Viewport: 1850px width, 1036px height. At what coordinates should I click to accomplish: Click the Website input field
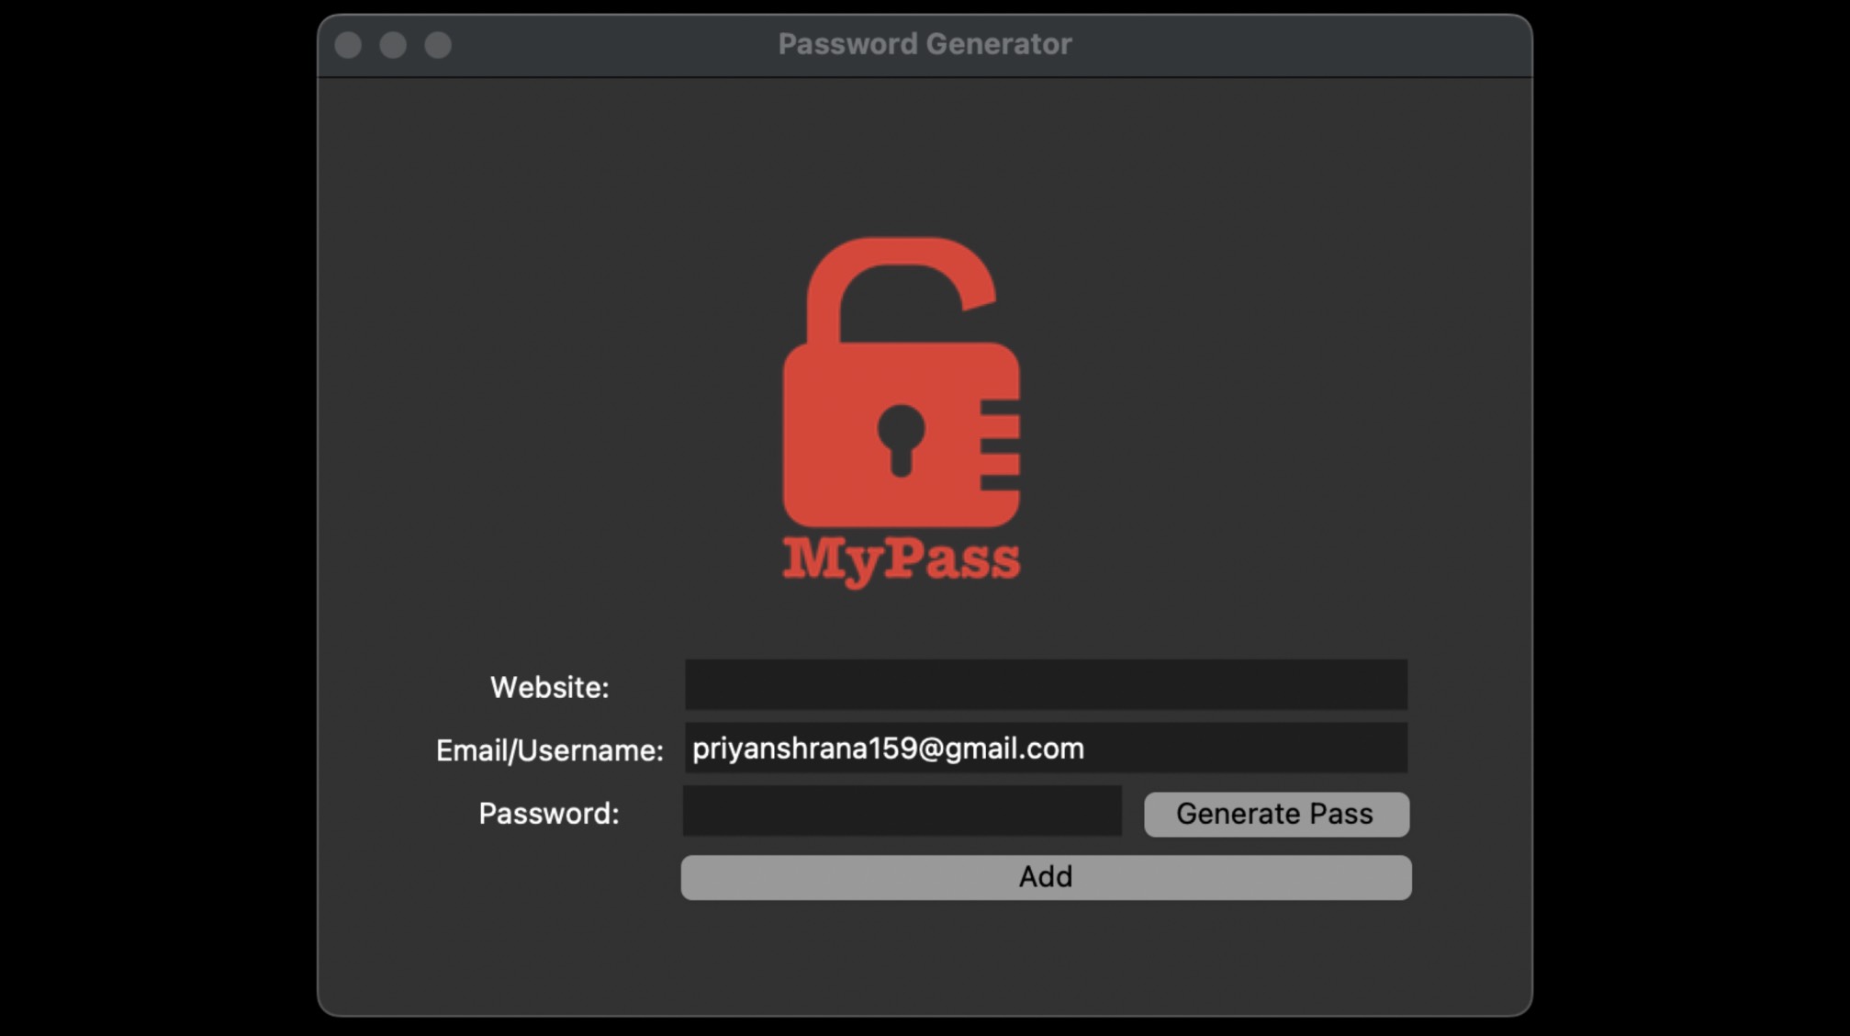pos(1045,684)
